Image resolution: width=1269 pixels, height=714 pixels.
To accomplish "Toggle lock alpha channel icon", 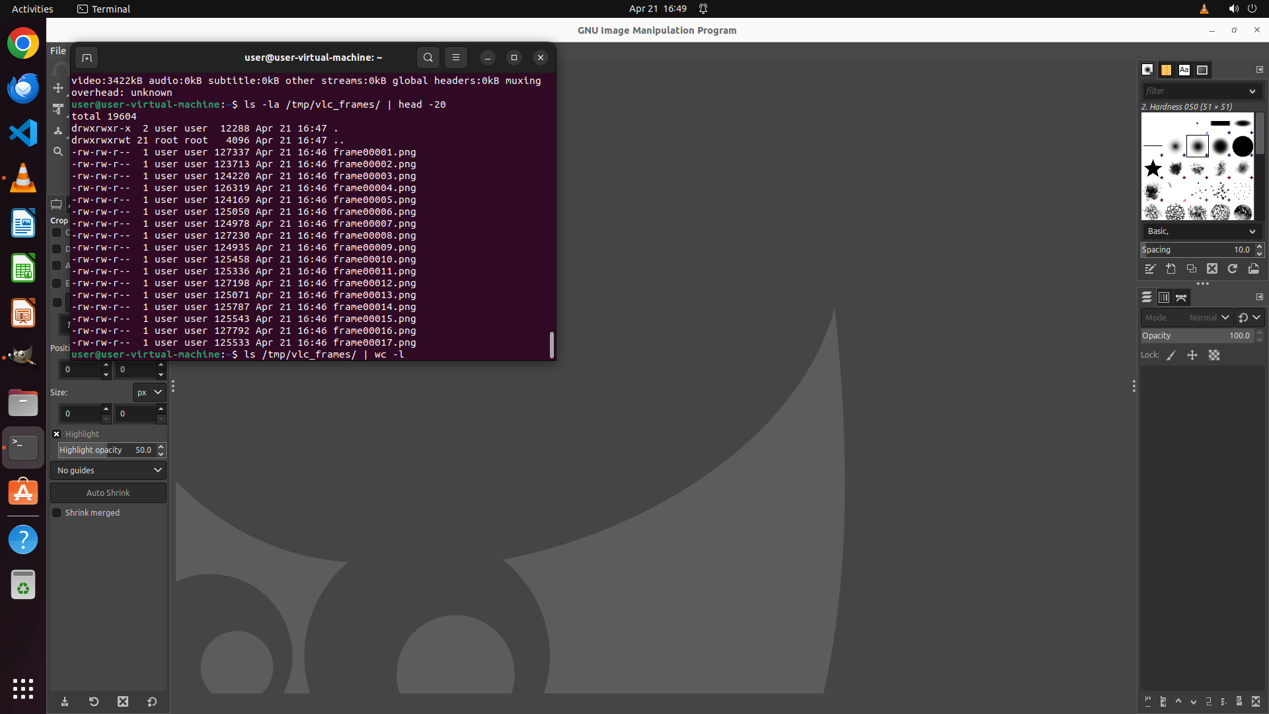I will pos(1214,355).
